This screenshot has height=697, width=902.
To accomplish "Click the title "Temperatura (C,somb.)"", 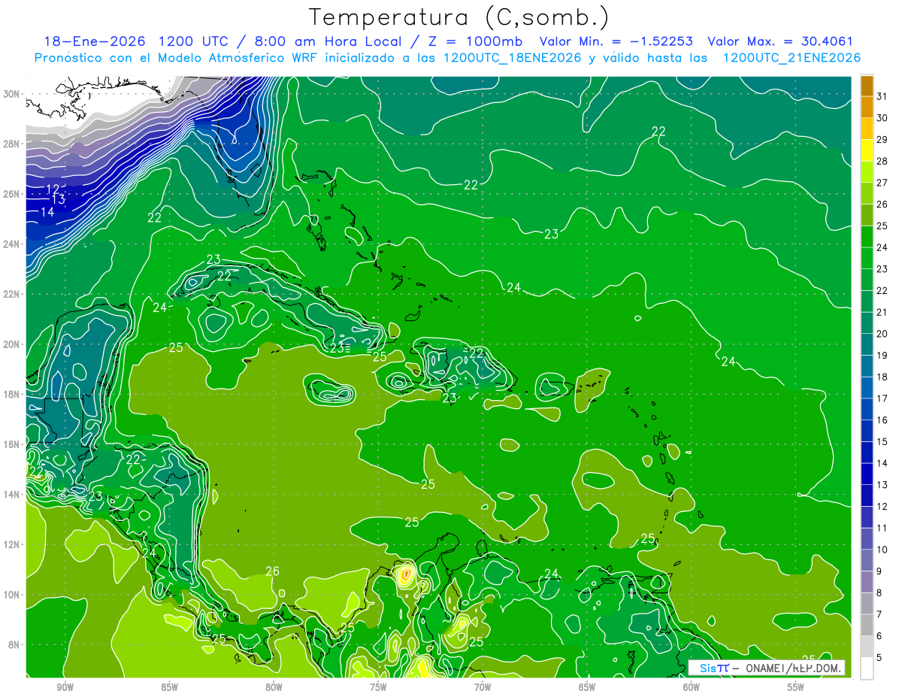I will coord(459,17).
